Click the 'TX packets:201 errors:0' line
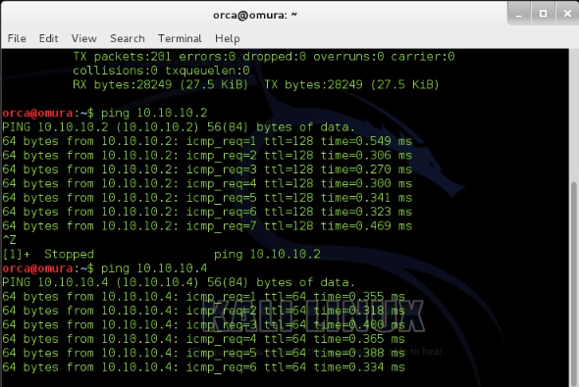 pos(264,57)
